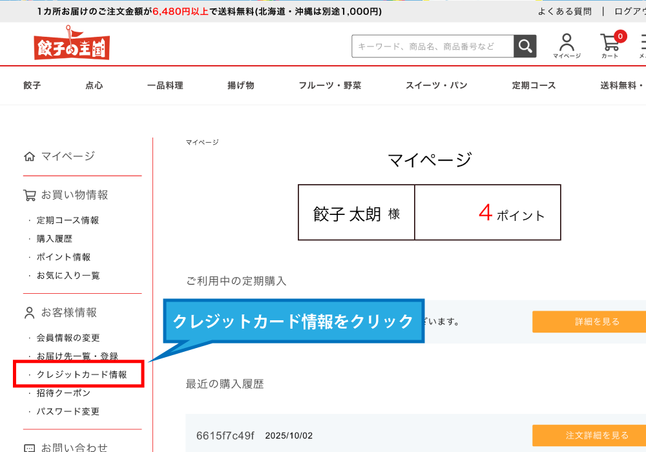Click the Gyoza no Okoku logo

click(72, 45)
